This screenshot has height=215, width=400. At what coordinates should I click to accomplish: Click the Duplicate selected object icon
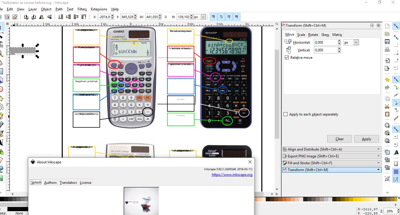(387, 152)
